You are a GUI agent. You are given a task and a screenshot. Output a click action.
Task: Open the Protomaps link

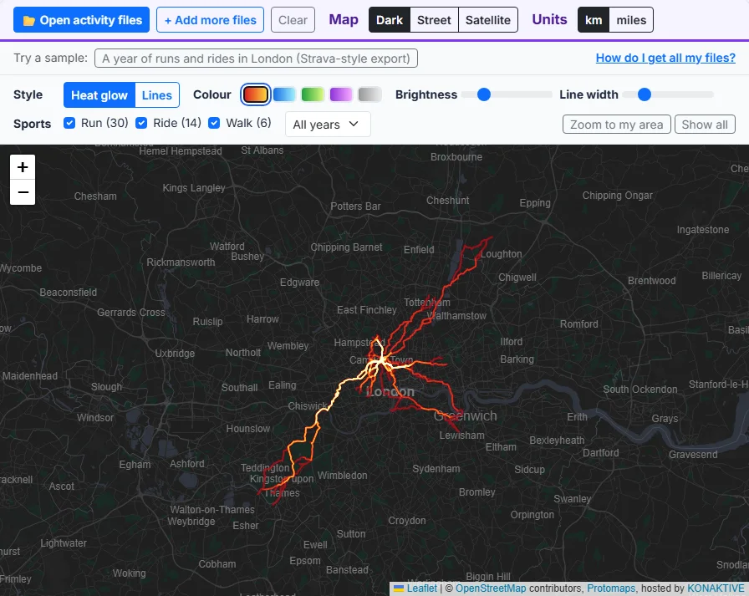(x=611, y=588)
